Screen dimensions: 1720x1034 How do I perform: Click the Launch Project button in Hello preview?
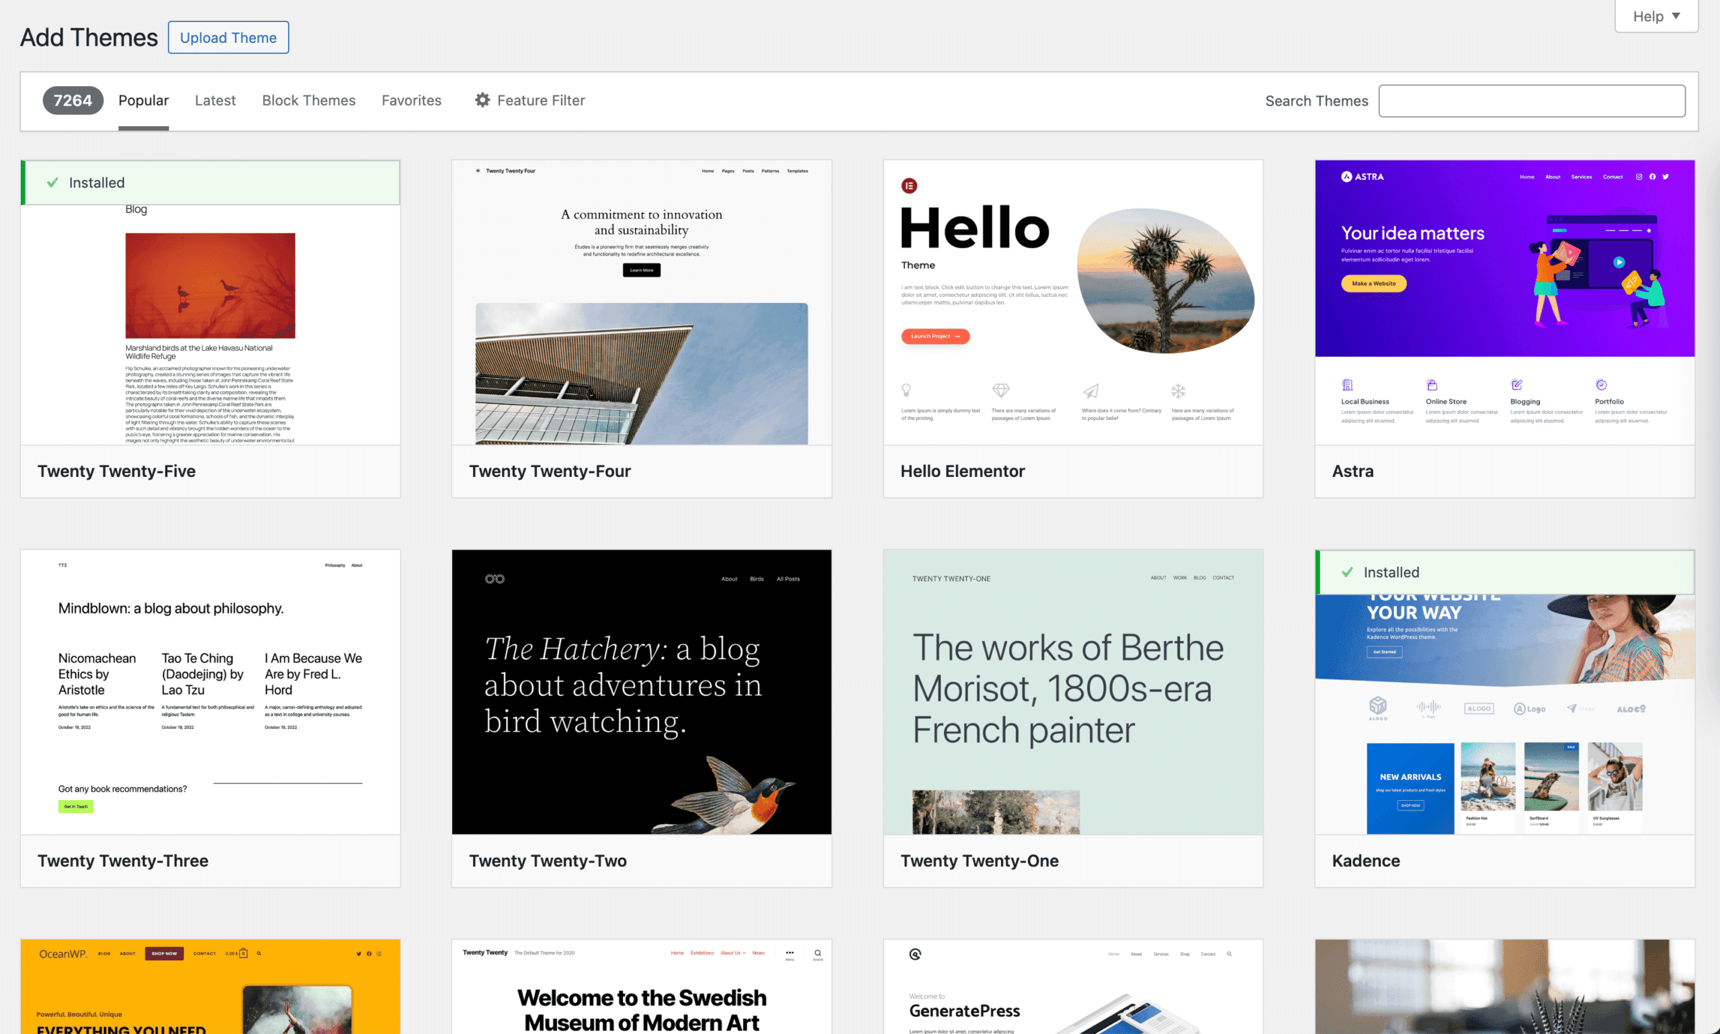935,336
